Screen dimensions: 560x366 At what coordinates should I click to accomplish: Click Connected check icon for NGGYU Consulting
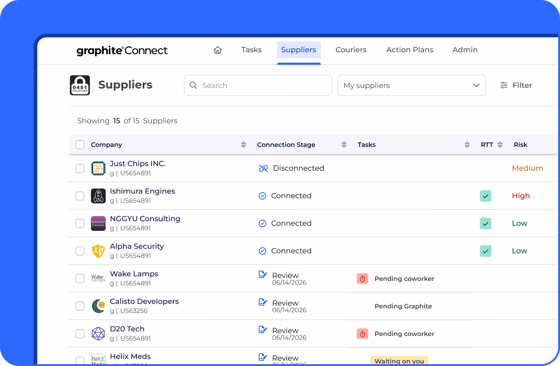(262, 224)
